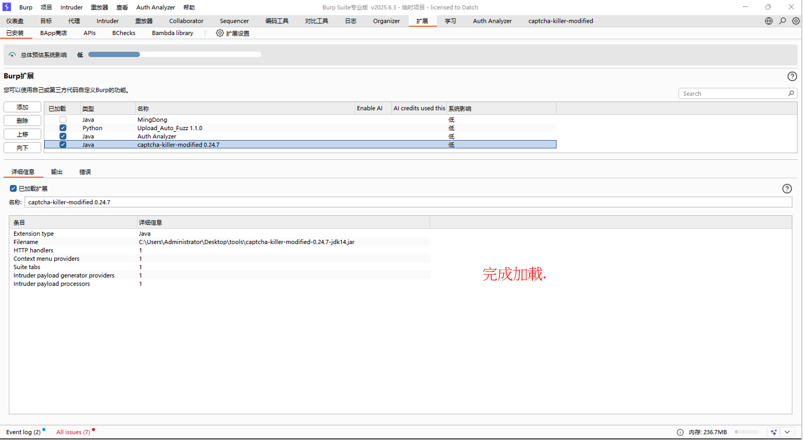Open the APIs sub-tab
The width and height of the screenshot is (803, 440).
89,33
